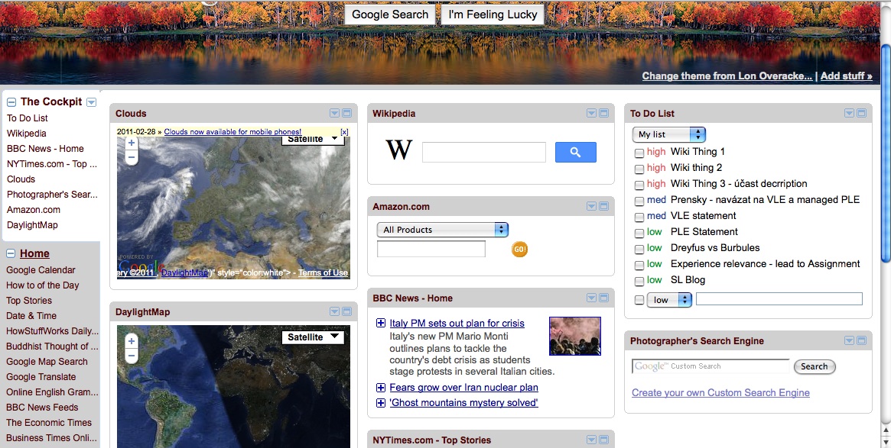Mark SL Blog task as done
Screen dimensions: 891x448
pyautogui.click(x=639, y=280)
